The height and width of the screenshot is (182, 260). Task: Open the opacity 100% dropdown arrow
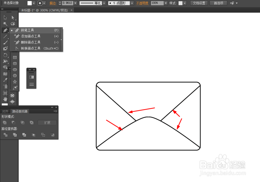166,3
